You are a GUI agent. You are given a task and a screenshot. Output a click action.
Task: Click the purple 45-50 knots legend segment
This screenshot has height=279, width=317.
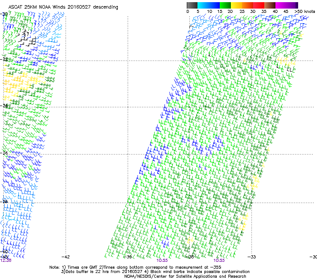292,5
